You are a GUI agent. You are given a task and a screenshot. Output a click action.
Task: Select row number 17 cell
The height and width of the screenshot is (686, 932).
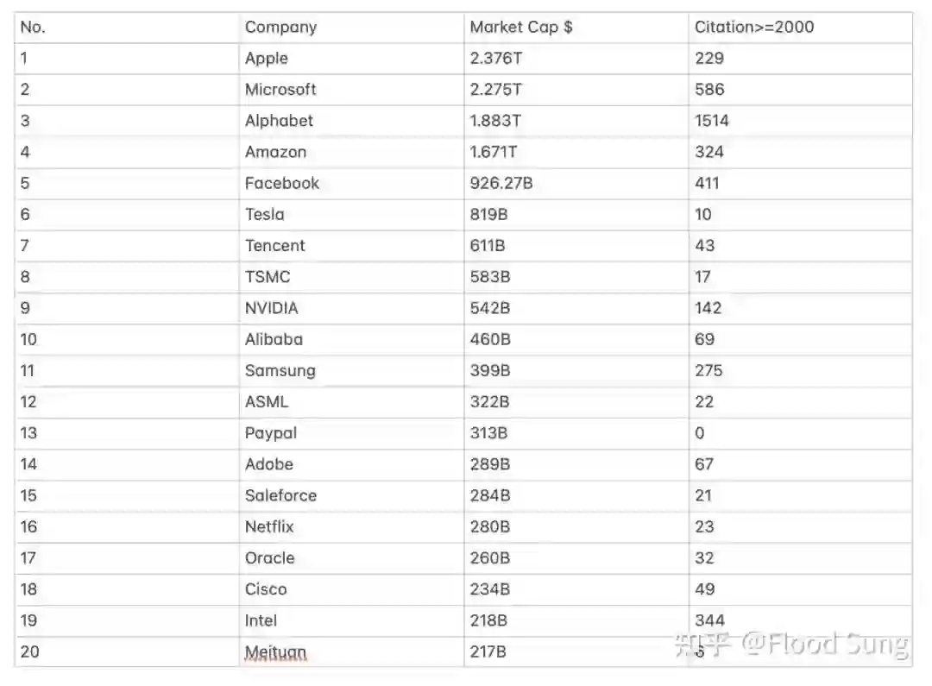tap(28, 558)
